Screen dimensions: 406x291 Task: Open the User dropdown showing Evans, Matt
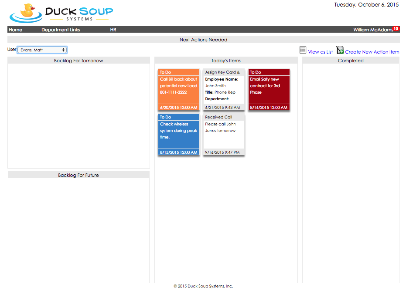click(42, 50)
